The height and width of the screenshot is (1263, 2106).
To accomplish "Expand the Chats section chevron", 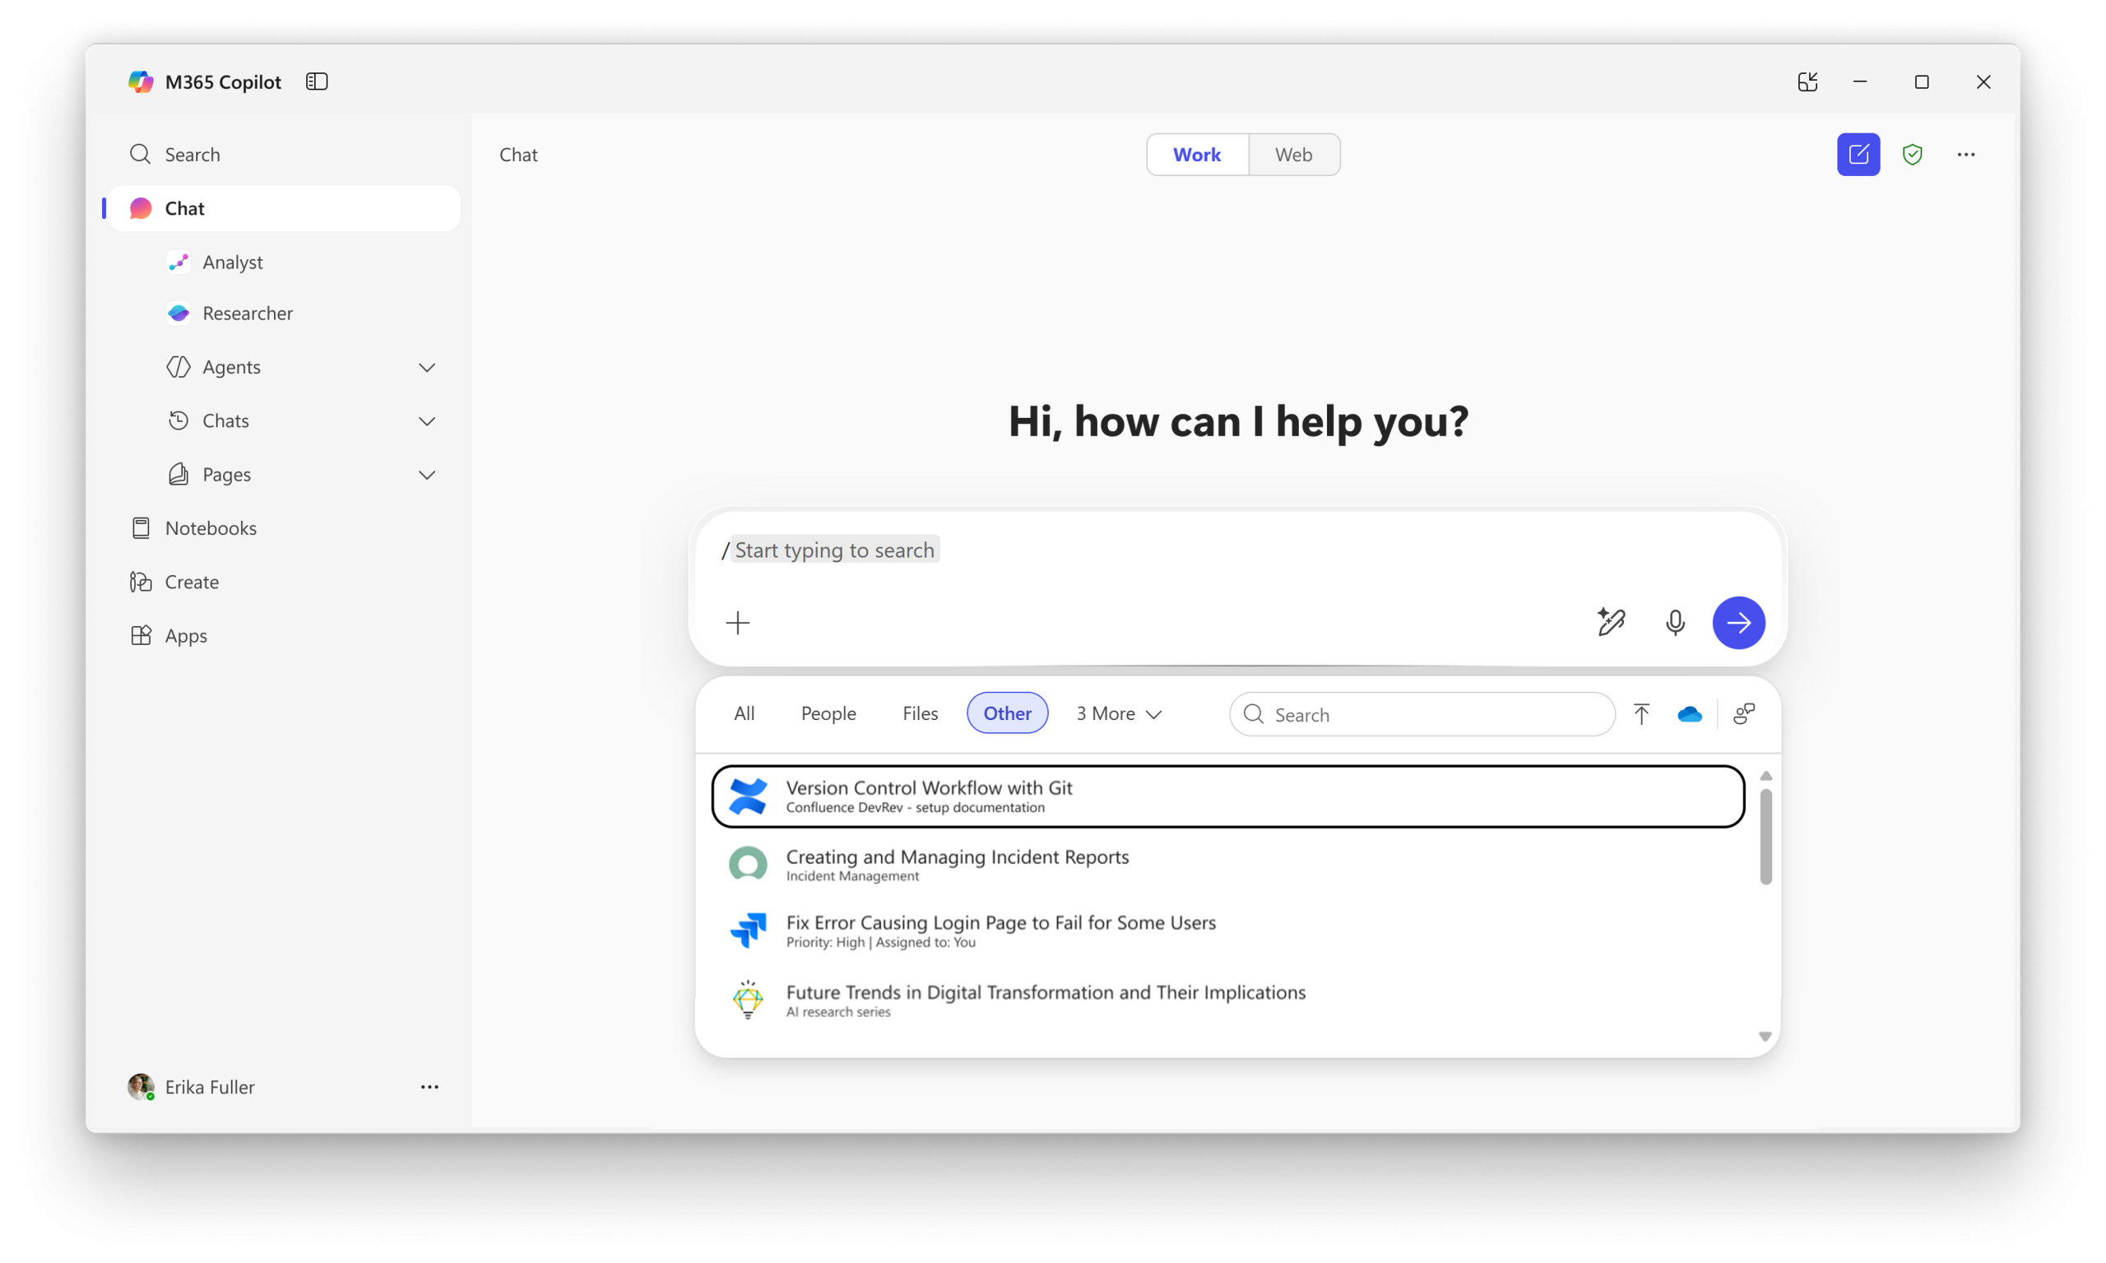I will [427, 421].
